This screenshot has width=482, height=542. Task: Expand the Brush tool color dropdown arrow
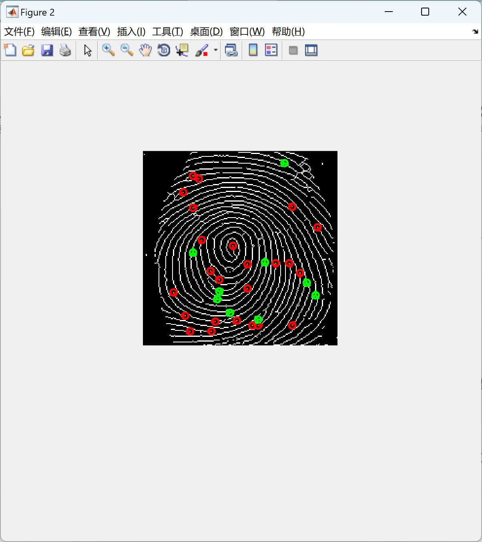(215, 50)
